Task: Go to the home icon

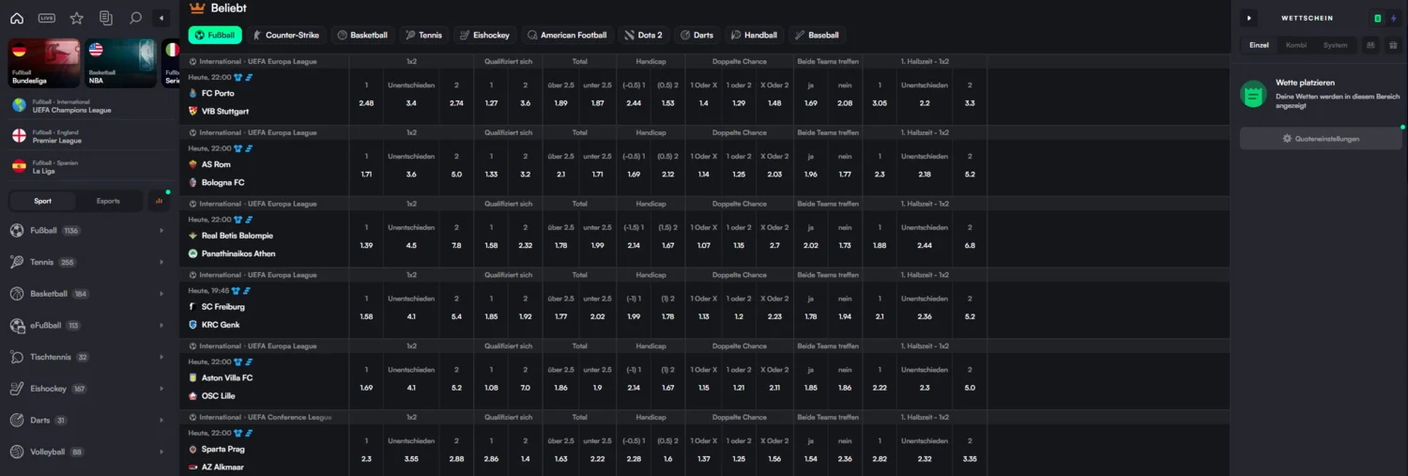Action: coord(17,18)
